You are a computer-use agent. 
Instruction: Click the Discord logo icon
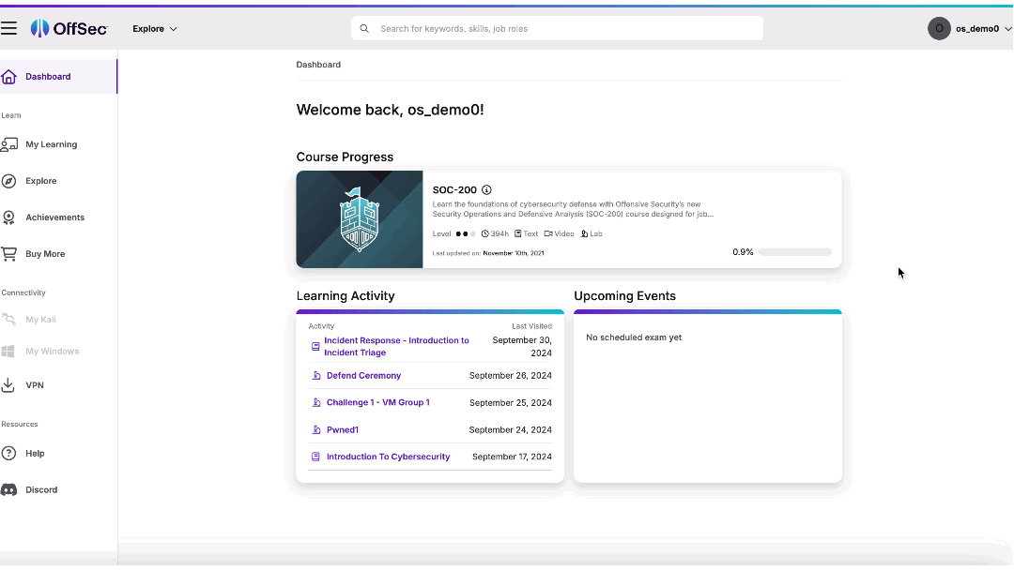pyautogui.click(x=9, y=490)
